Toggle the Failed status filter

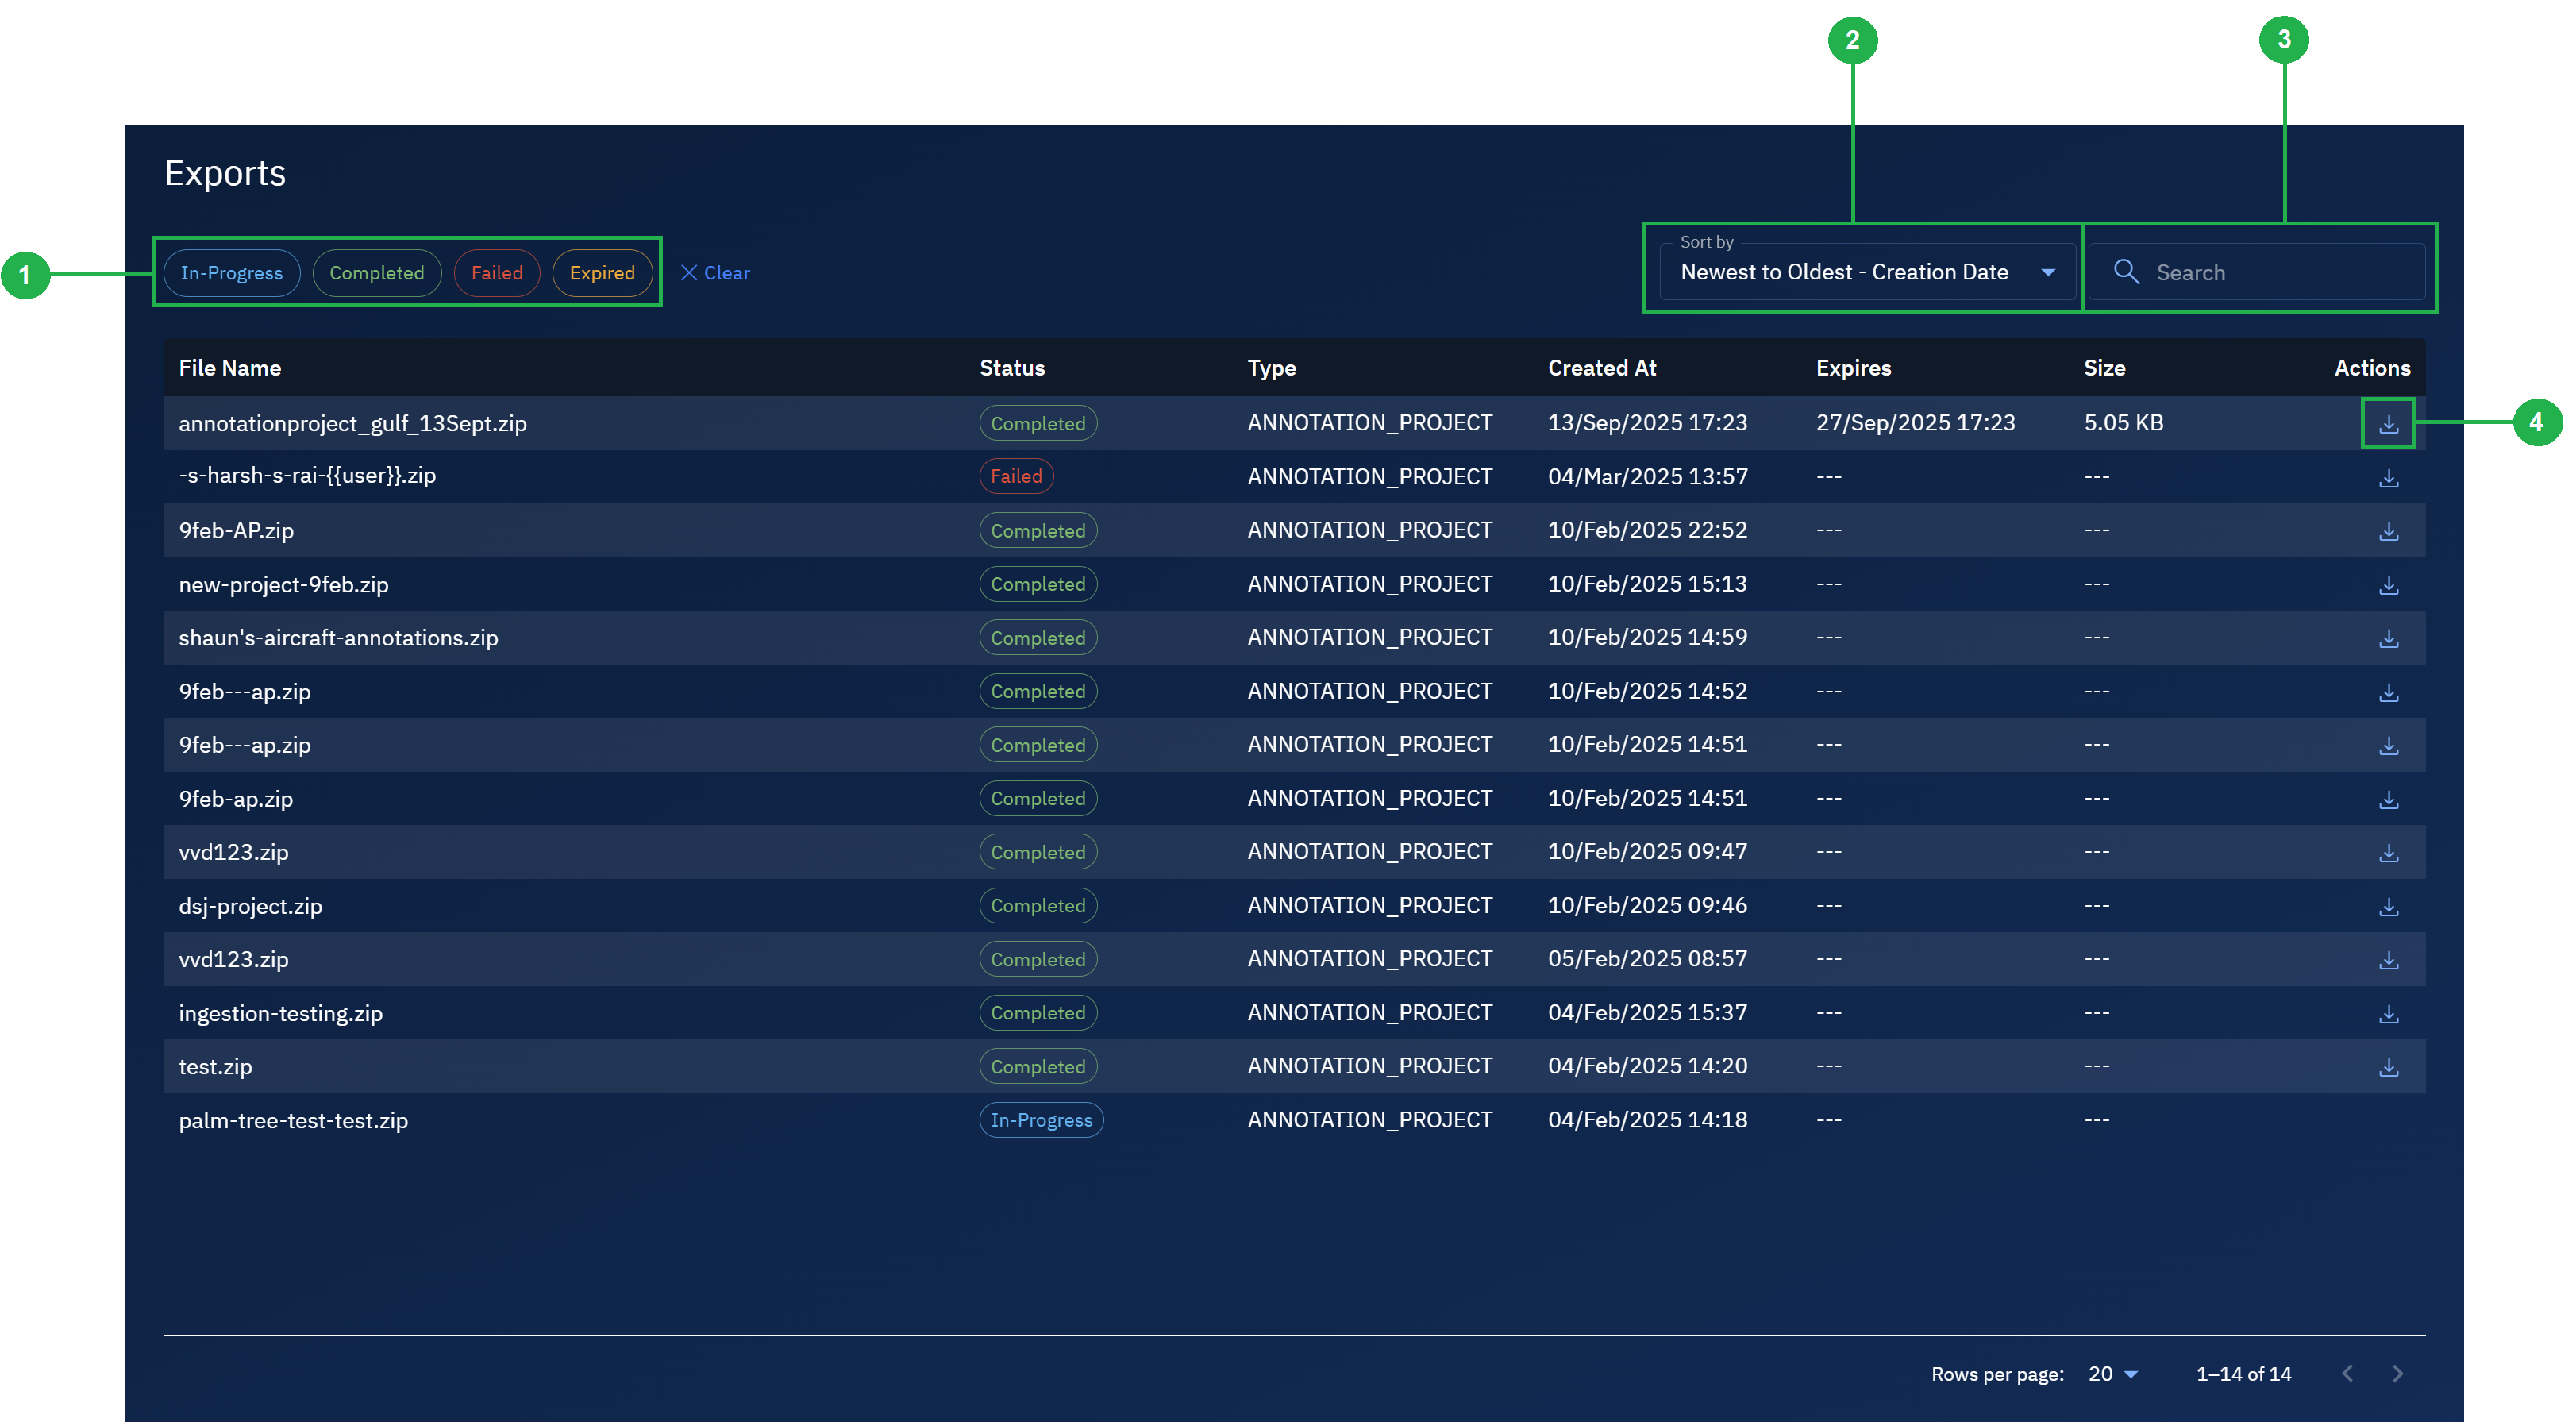click(497, 272)
